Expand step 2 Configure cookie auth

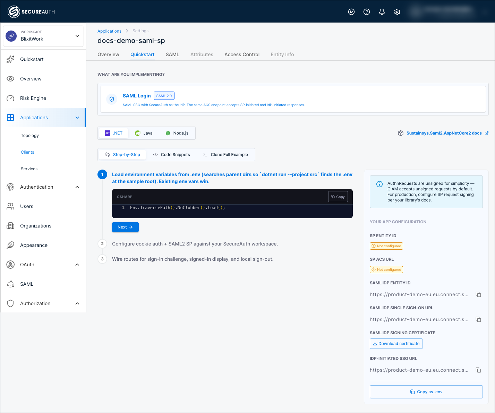[x=195, y=244]
